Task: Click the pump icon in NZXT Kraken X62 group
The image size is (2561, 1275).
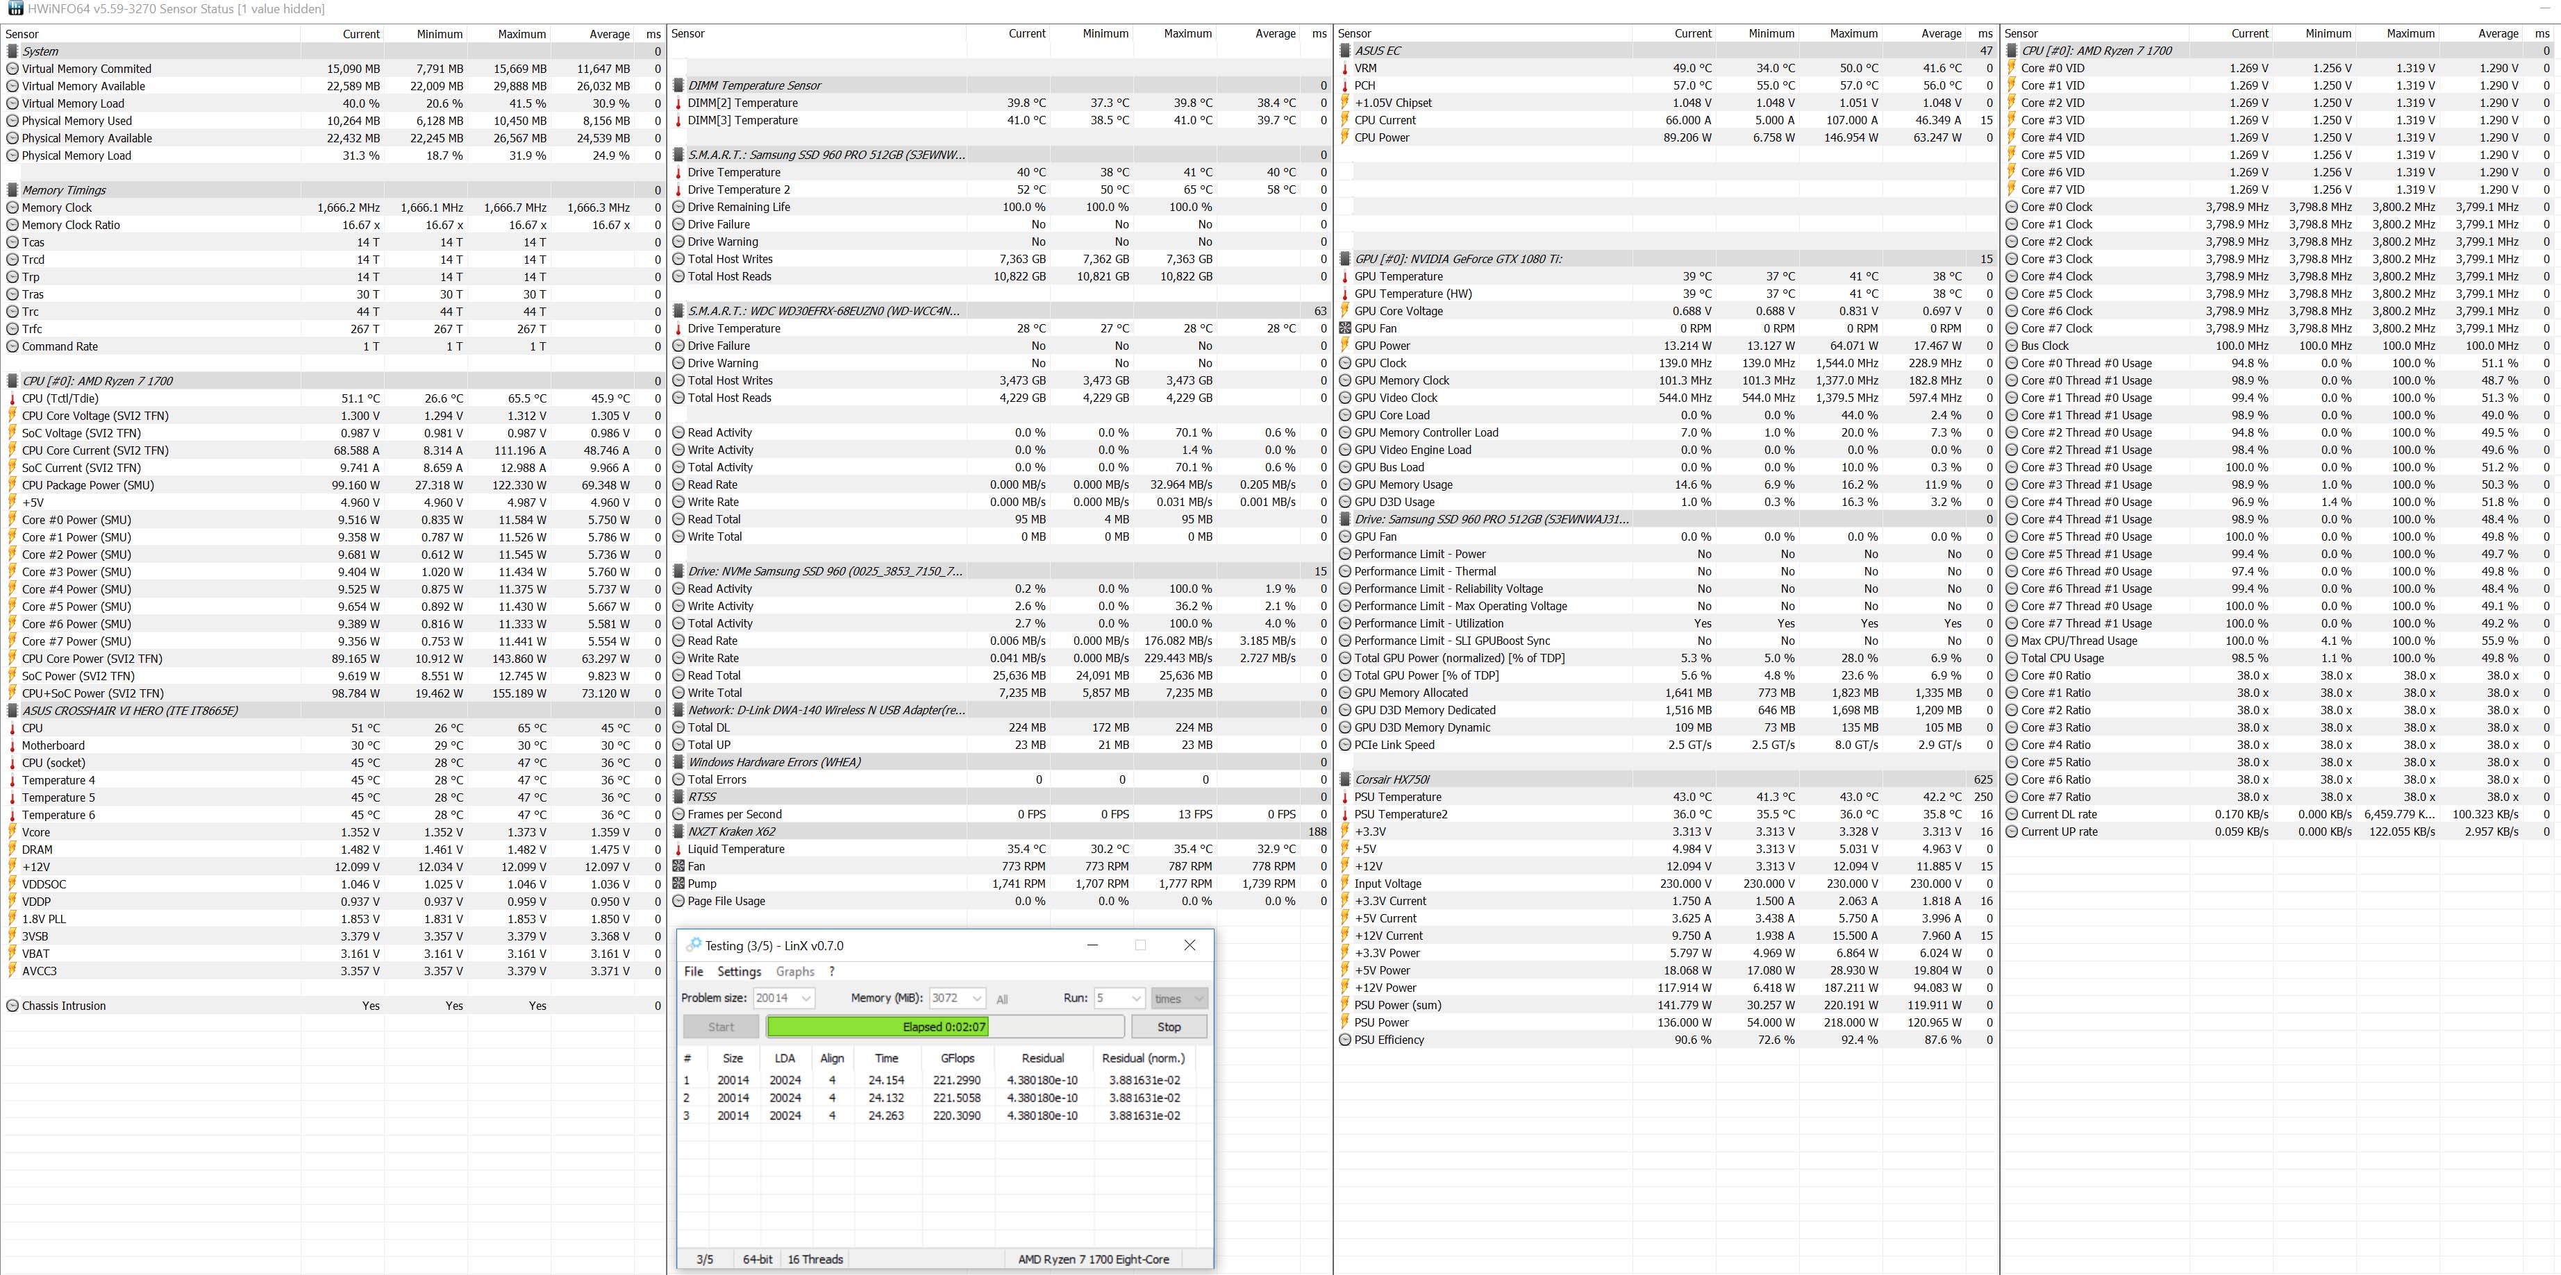Action: coord(678,884)
